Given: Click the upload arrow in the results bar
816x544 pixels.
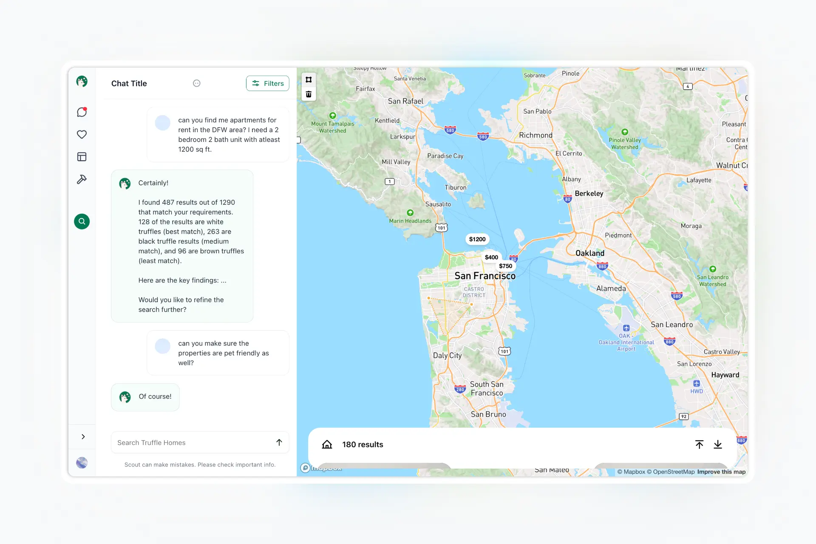Looking at the screenshot, I should coord(699,444).
